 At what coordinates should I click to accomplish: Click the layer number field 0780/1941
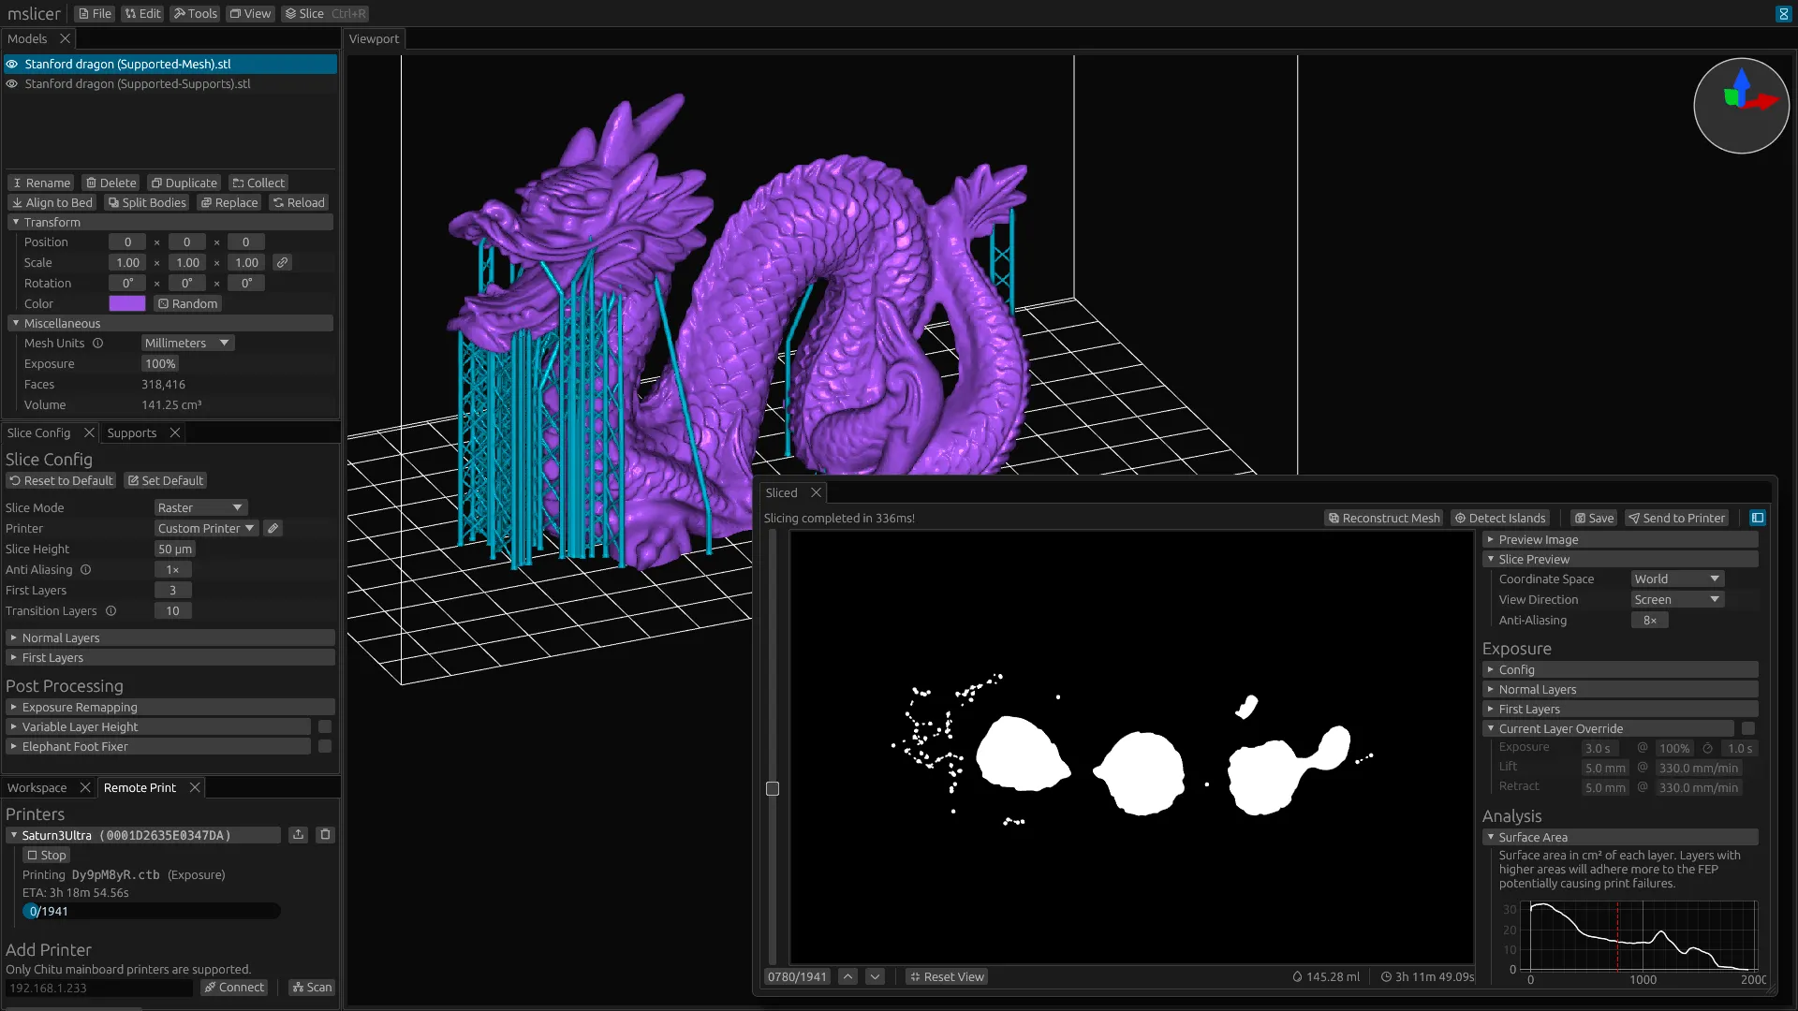[797, 977]
